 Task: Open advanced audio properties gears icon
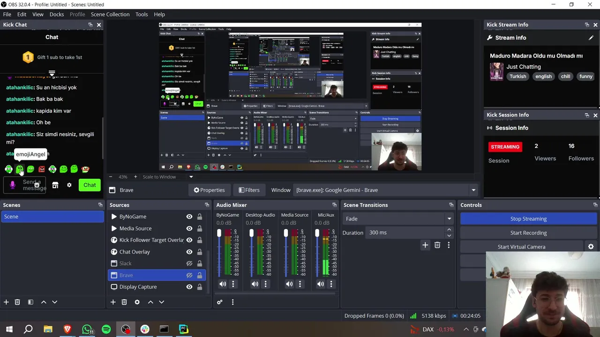pos(219,302)
